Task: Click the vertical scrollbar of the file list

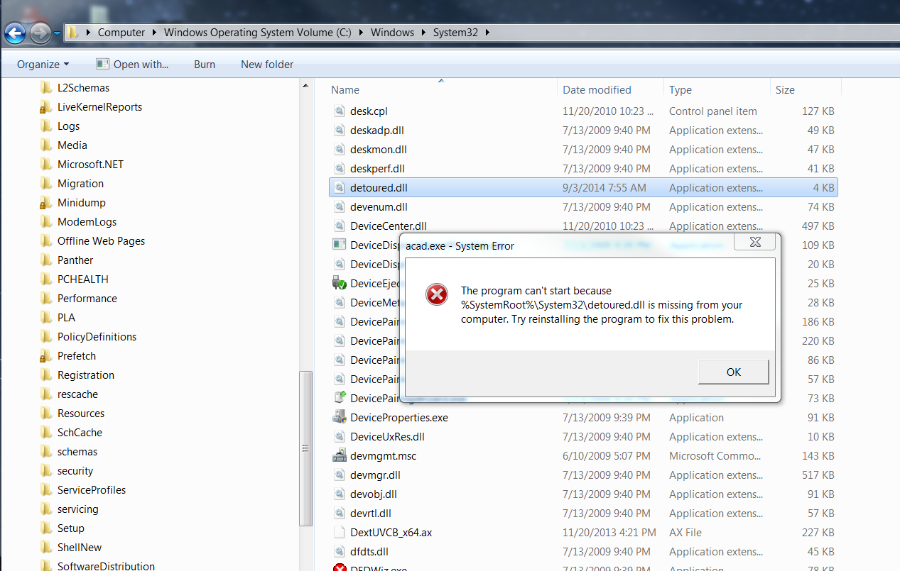Action: pyautogui.click(x=305, y=447)
